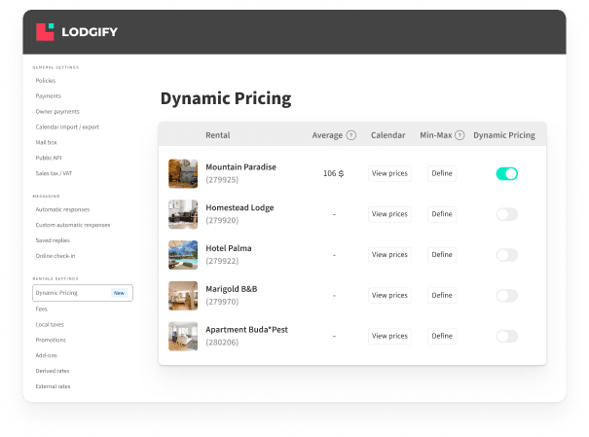View prices for Hotel Palma

click(389, 255)
